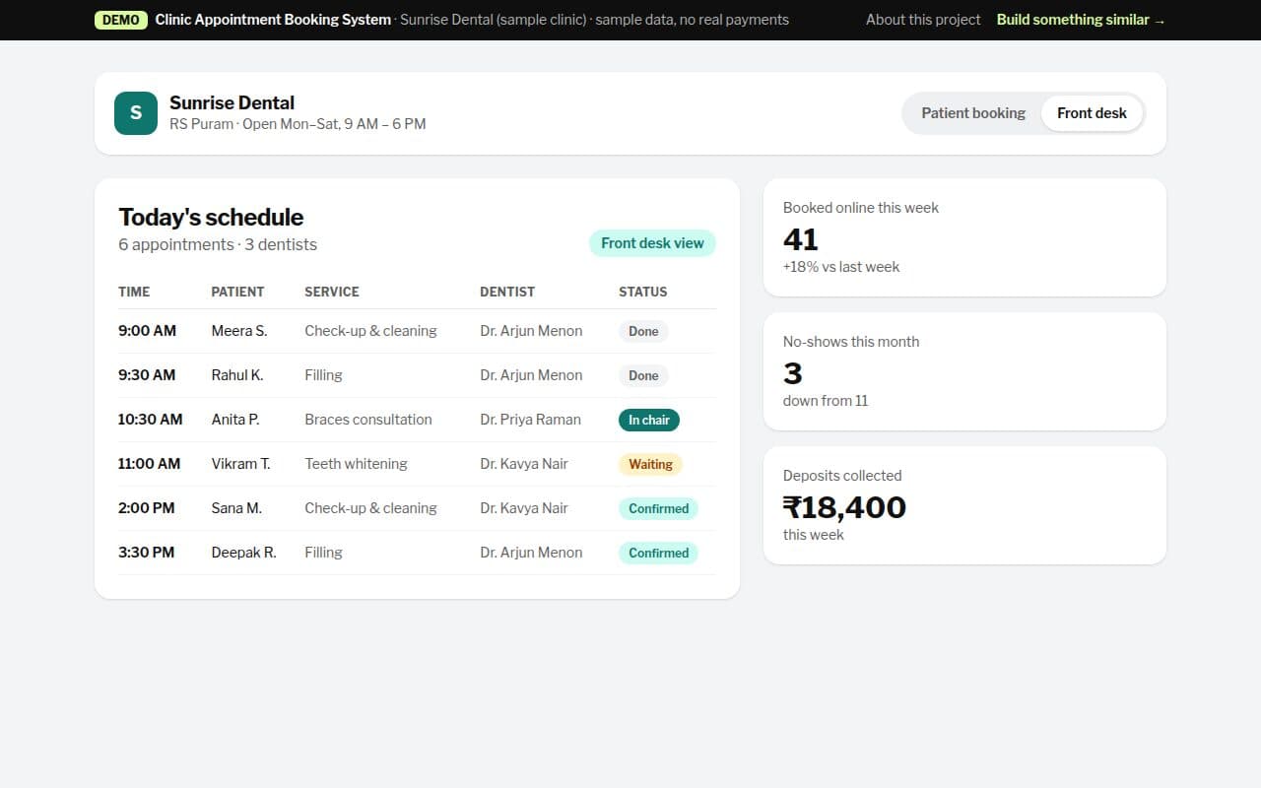1261x788 pixels.
Task: Click patient name Rahul K.
Action: (237, 375)
